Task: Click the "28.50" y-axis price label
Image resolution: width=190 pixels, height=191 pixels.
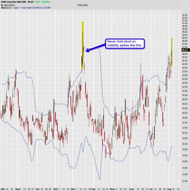Action: [x=185, y=38]
